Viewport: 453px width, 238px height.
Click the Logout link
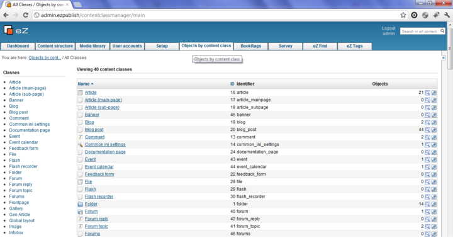tap(388, 28)
